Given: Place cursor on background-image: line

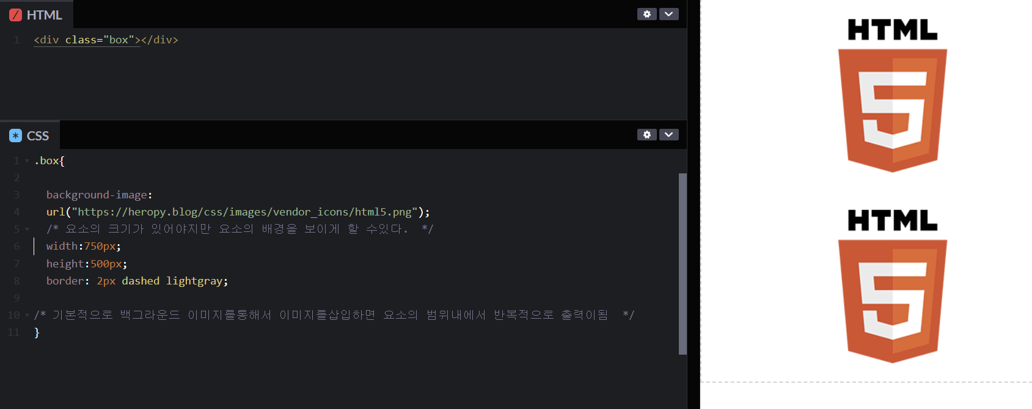Looking at the screenshot, I should click(99, 195).
